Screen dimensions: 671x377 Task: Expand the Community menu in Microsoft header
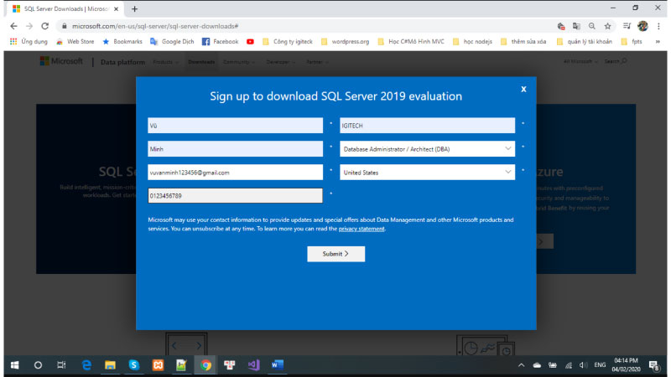(x=239, y=62)
